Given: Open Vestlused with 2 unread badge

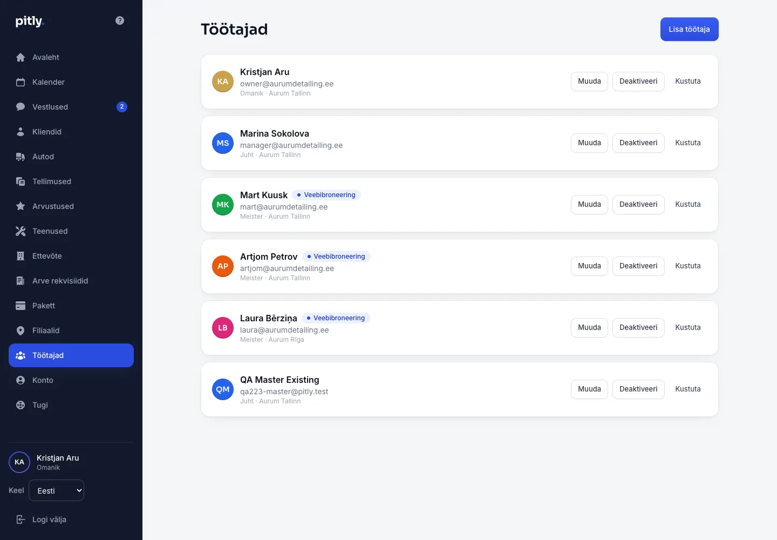Looking at the screenshot, I should pos(71,107).
